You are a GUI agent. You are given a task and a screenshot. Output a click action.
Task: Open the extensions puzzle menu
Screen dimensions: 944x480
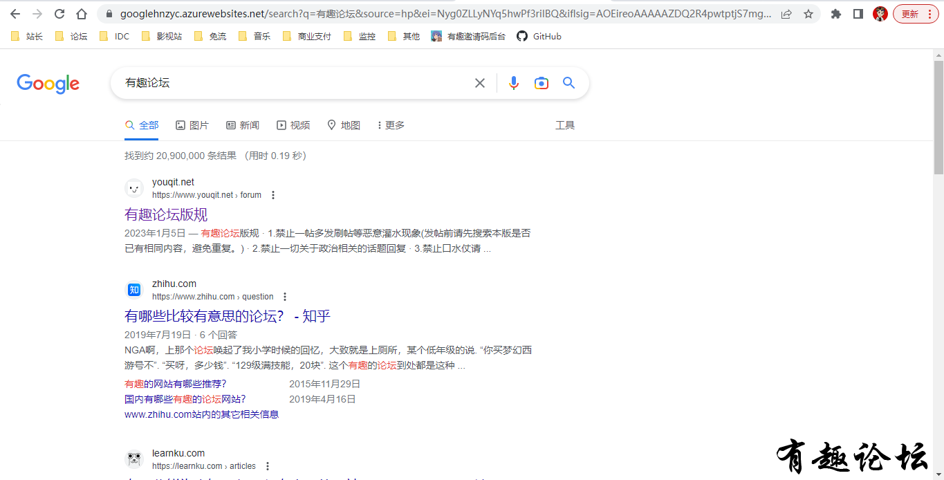tap(836, 14)
